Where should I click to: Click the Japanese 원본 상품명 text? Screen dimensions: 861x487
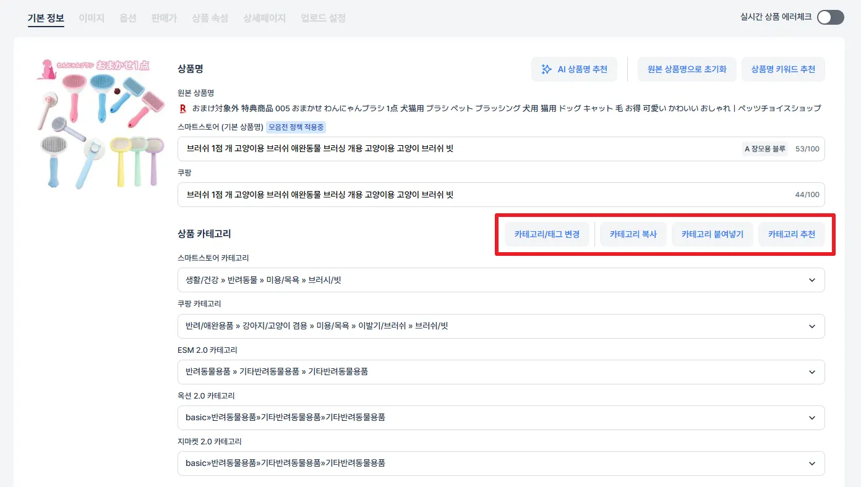(x=507, y=108)
